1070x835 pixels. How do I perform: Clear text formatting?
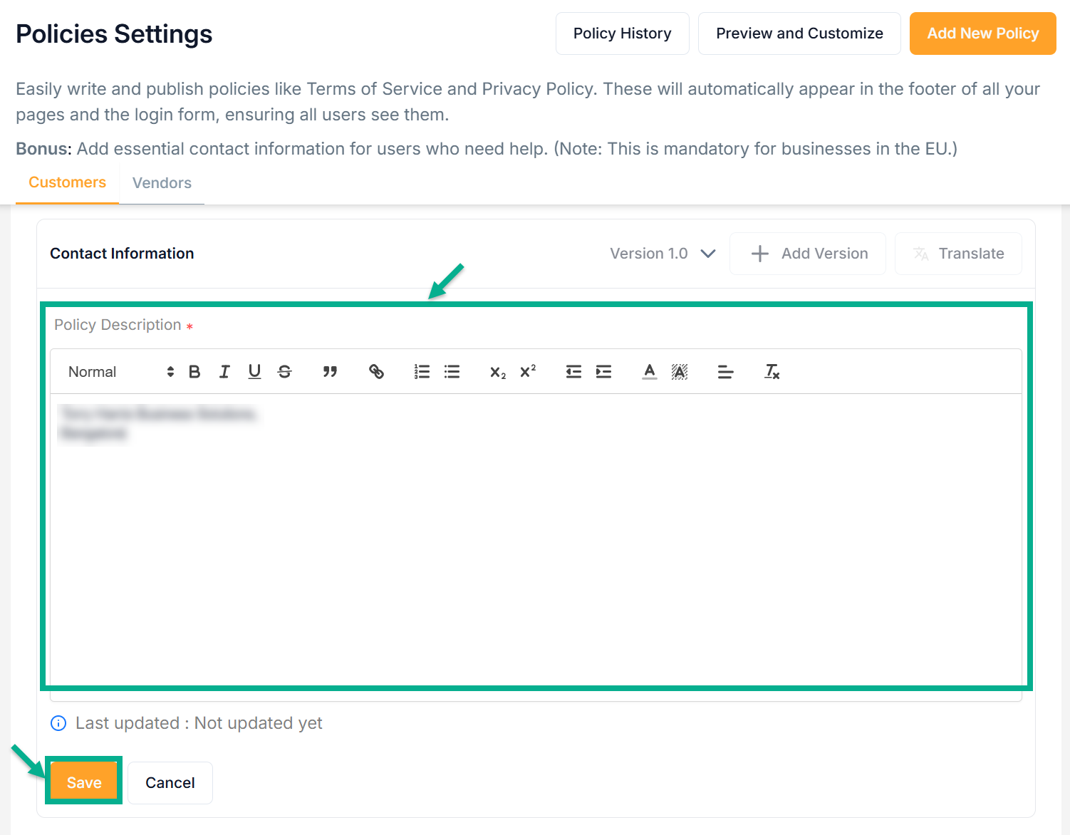(772, 372)
